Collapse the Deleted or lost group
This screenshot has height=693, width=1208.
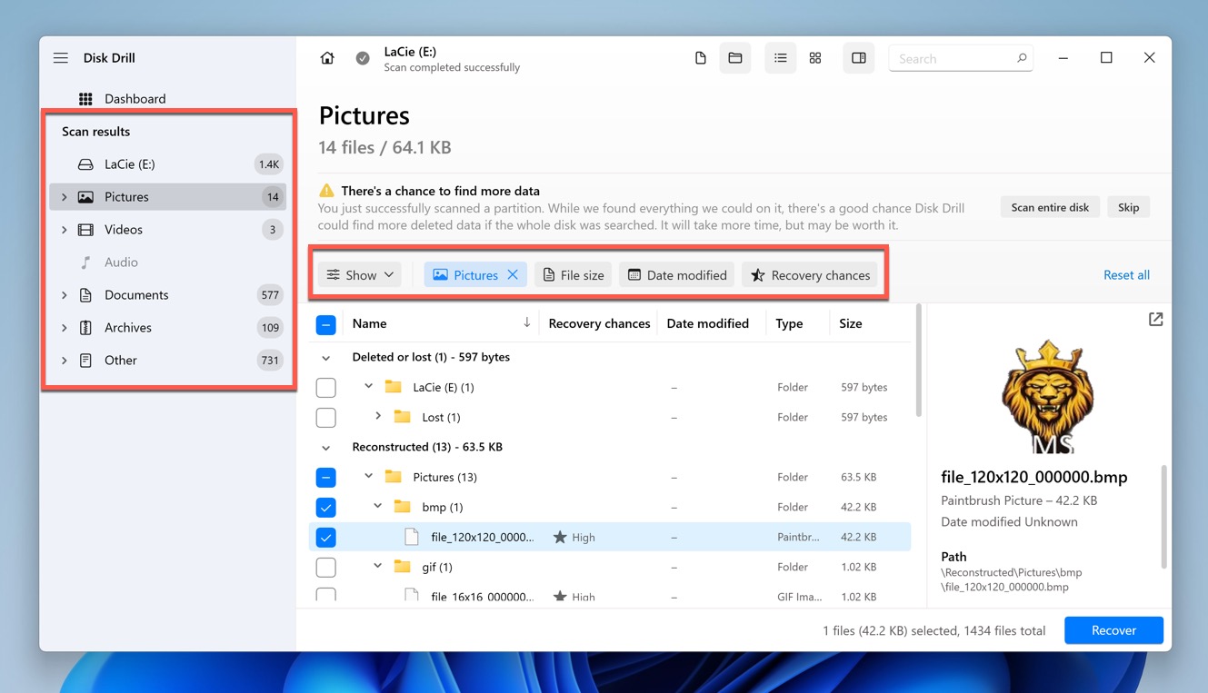pyautogui.click(x=326, y=358)
